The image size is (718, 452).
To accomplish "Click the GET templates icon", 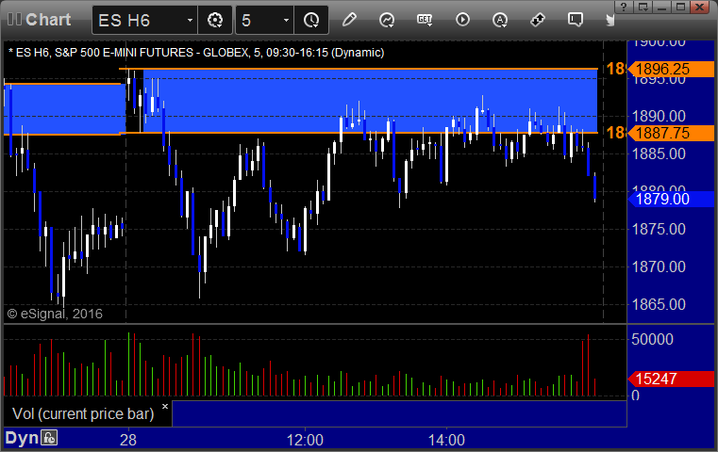I will [425, 20].
